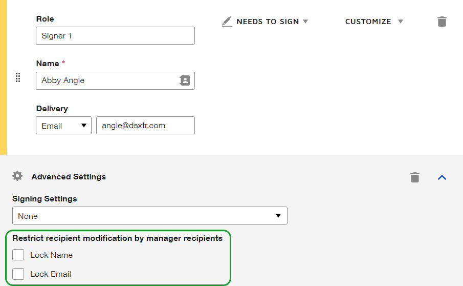
Task: Collapse Advanced Settings with the chevron
Action: click(x=442, y=177)
